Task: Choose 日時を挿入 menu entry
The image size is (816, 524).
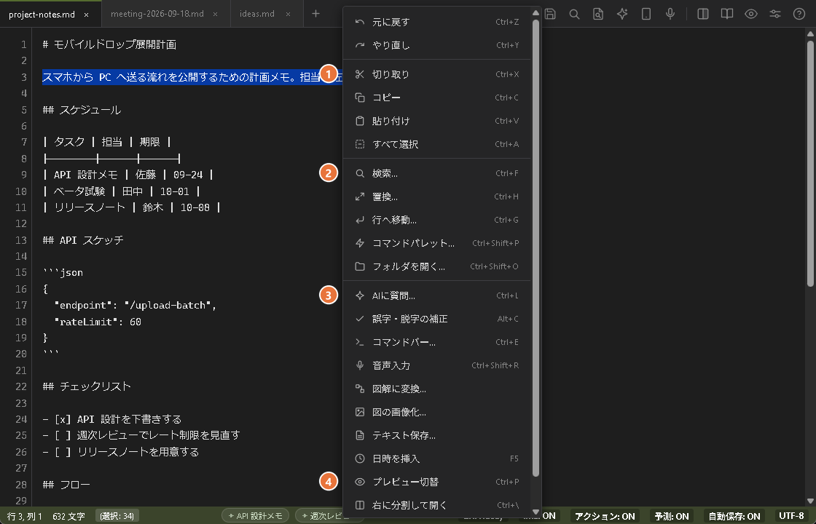Action: click(436, 458)
